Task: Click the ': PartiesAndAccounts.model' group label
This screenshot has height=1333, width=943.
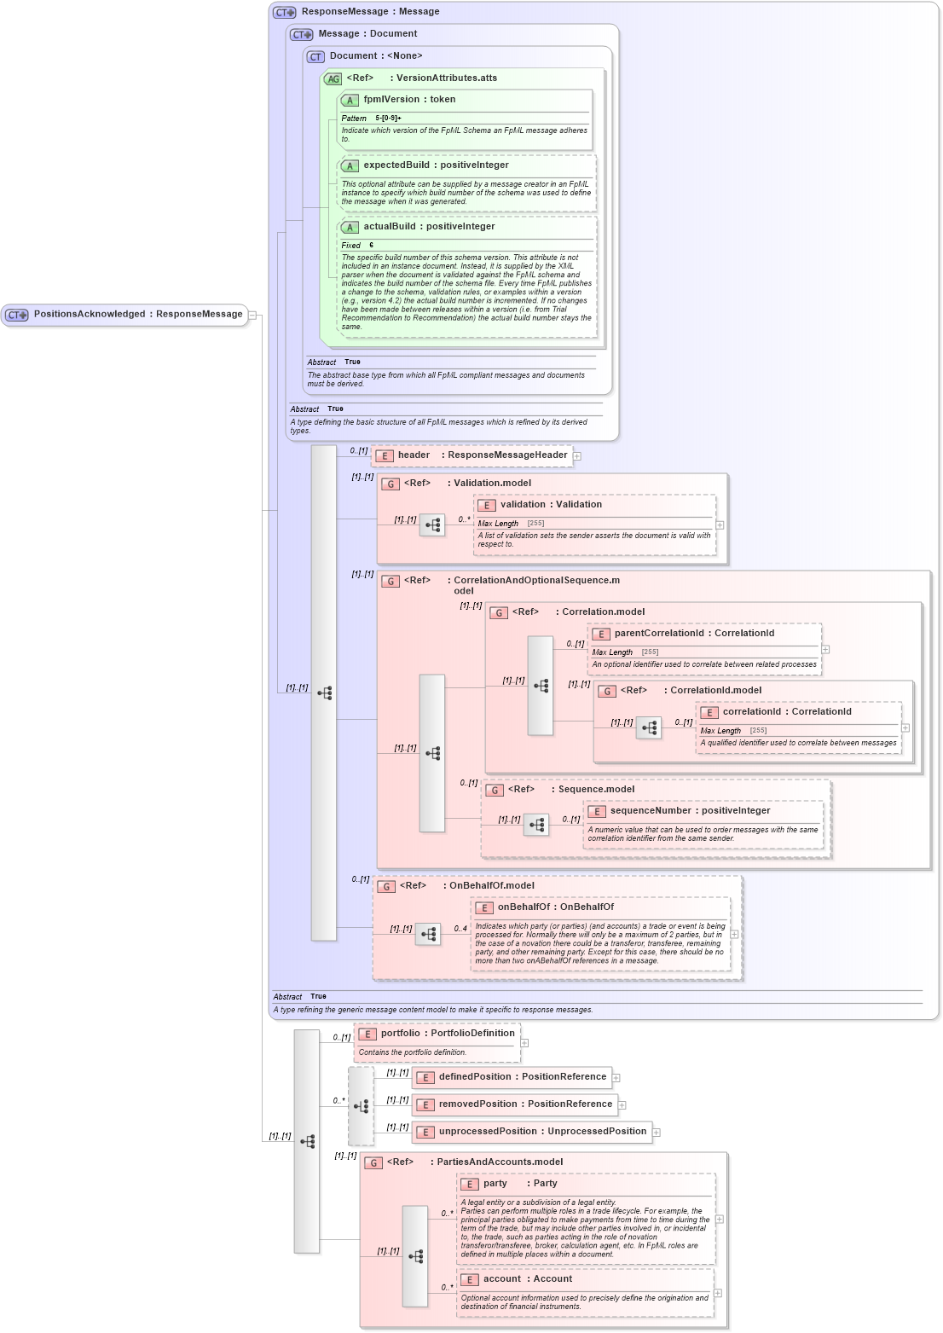Action: [x=497, y=1162]
